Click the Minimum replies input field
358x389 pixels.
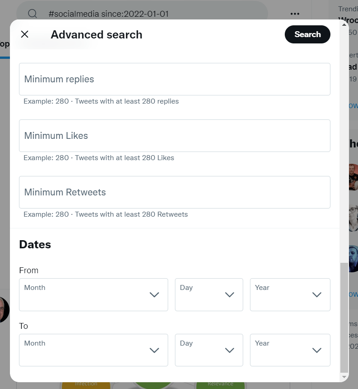click(x=174, y=79)
